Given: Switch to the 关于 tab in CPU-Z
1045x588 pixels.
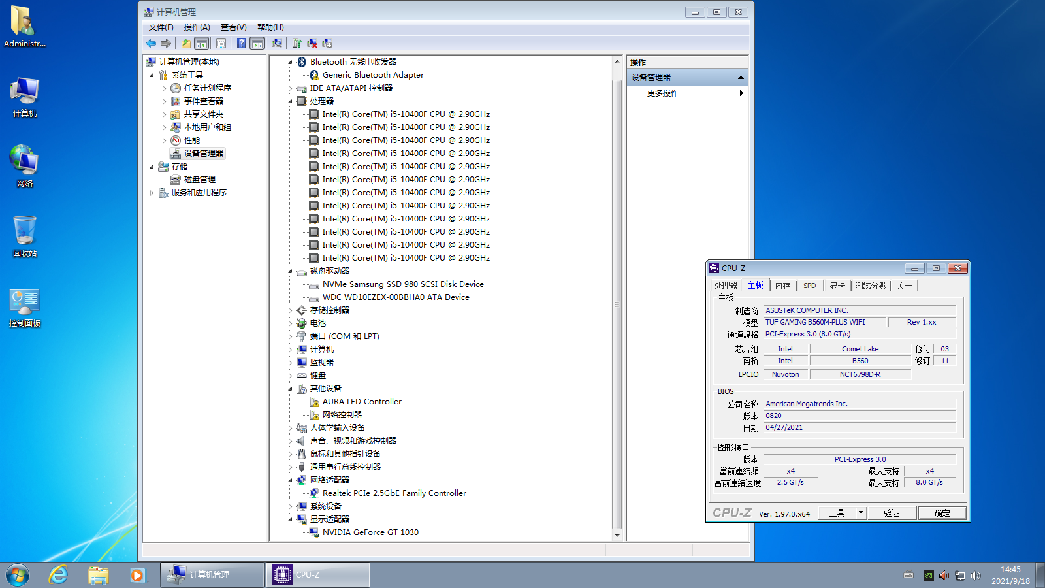Looking at the screenshot, I should point(904,286).
